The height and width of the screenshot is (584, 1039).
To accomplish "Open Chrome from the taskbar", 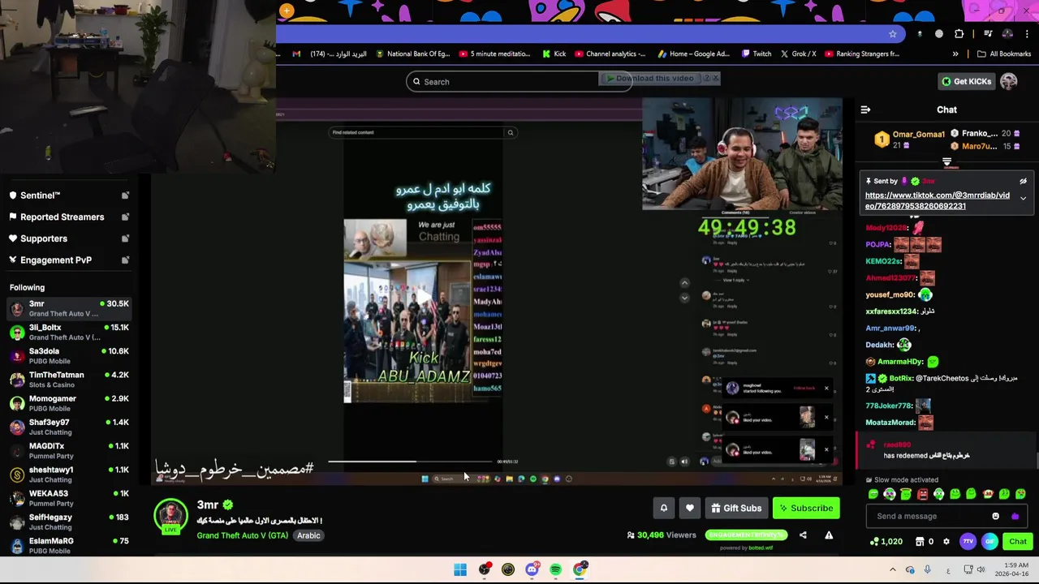I will tap(580, 569).
